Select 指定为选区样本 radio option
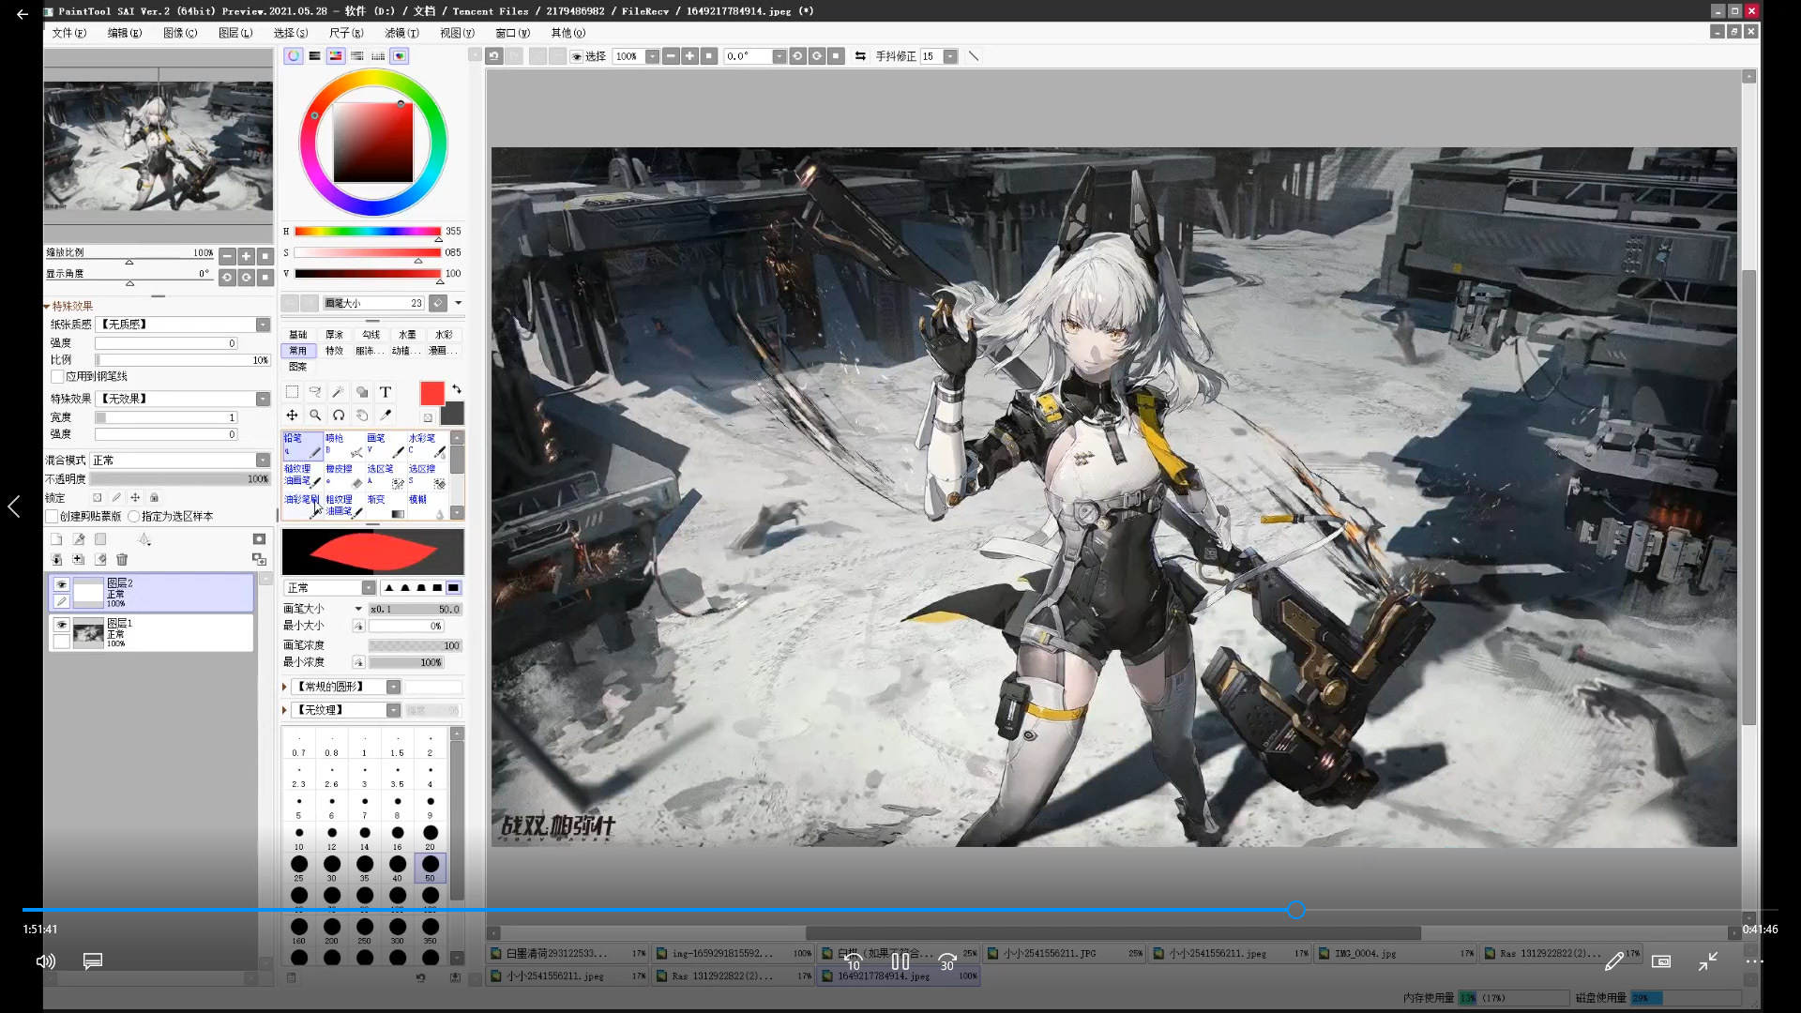The width and height of the screenshot is (1801, 1013). tap(134, 517)
